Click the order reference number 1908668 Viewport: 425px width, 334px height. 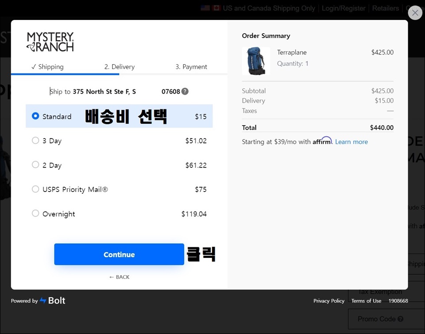click(398, 301)
